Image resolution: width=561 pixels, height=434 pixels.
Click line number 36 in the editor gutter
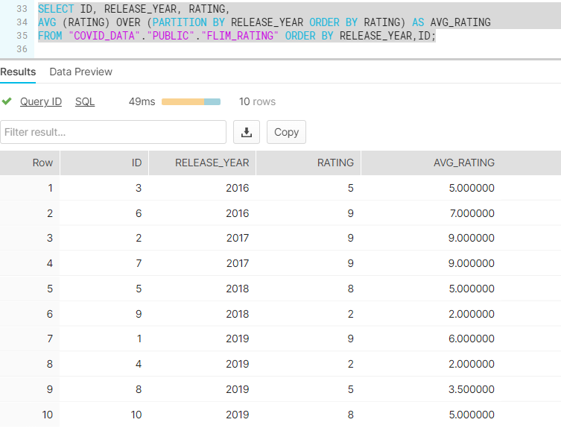(22, 49)
